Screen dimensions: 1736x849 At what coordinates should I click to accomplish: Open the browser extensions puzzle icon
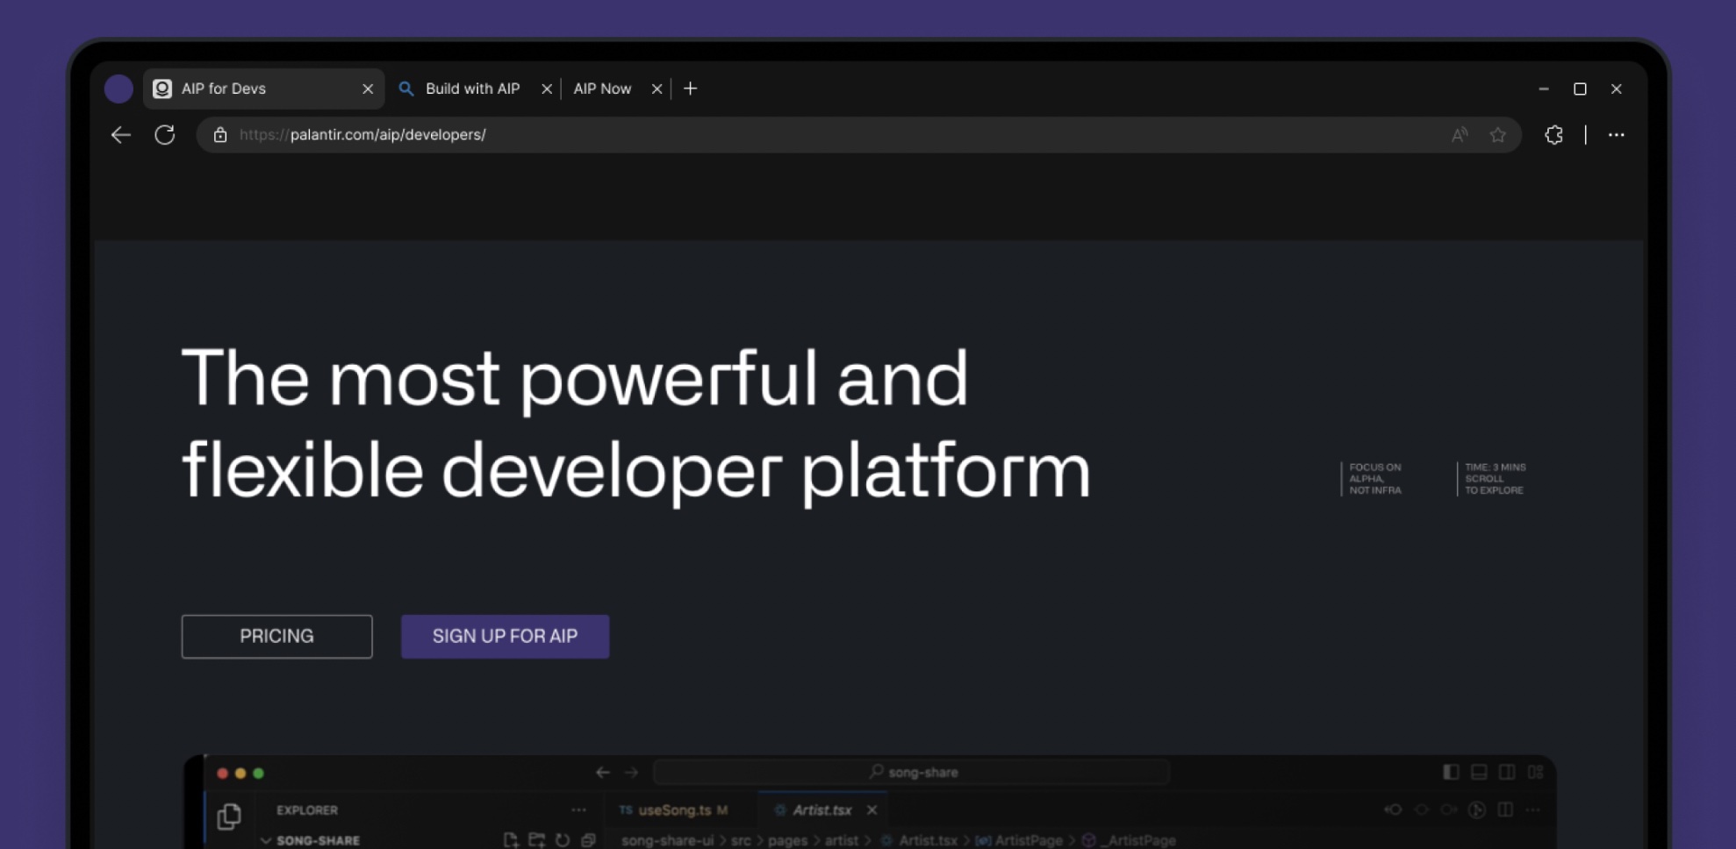1554,135
